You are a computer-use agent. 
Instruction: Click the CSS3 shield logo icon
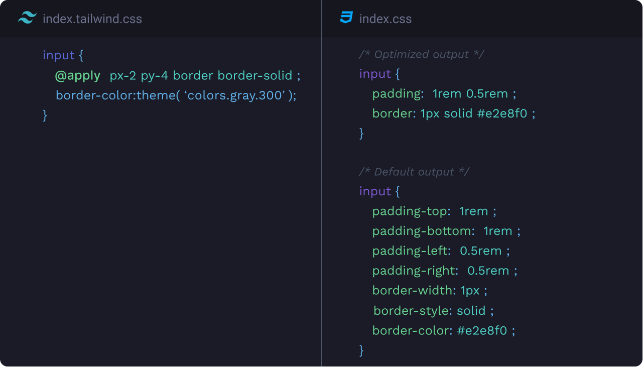(345, 18)
